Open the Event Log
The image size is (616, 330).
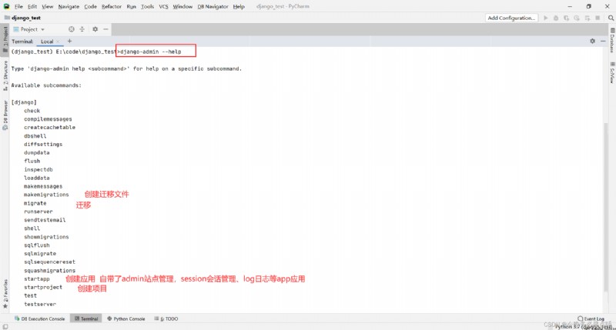coord(591,318)
